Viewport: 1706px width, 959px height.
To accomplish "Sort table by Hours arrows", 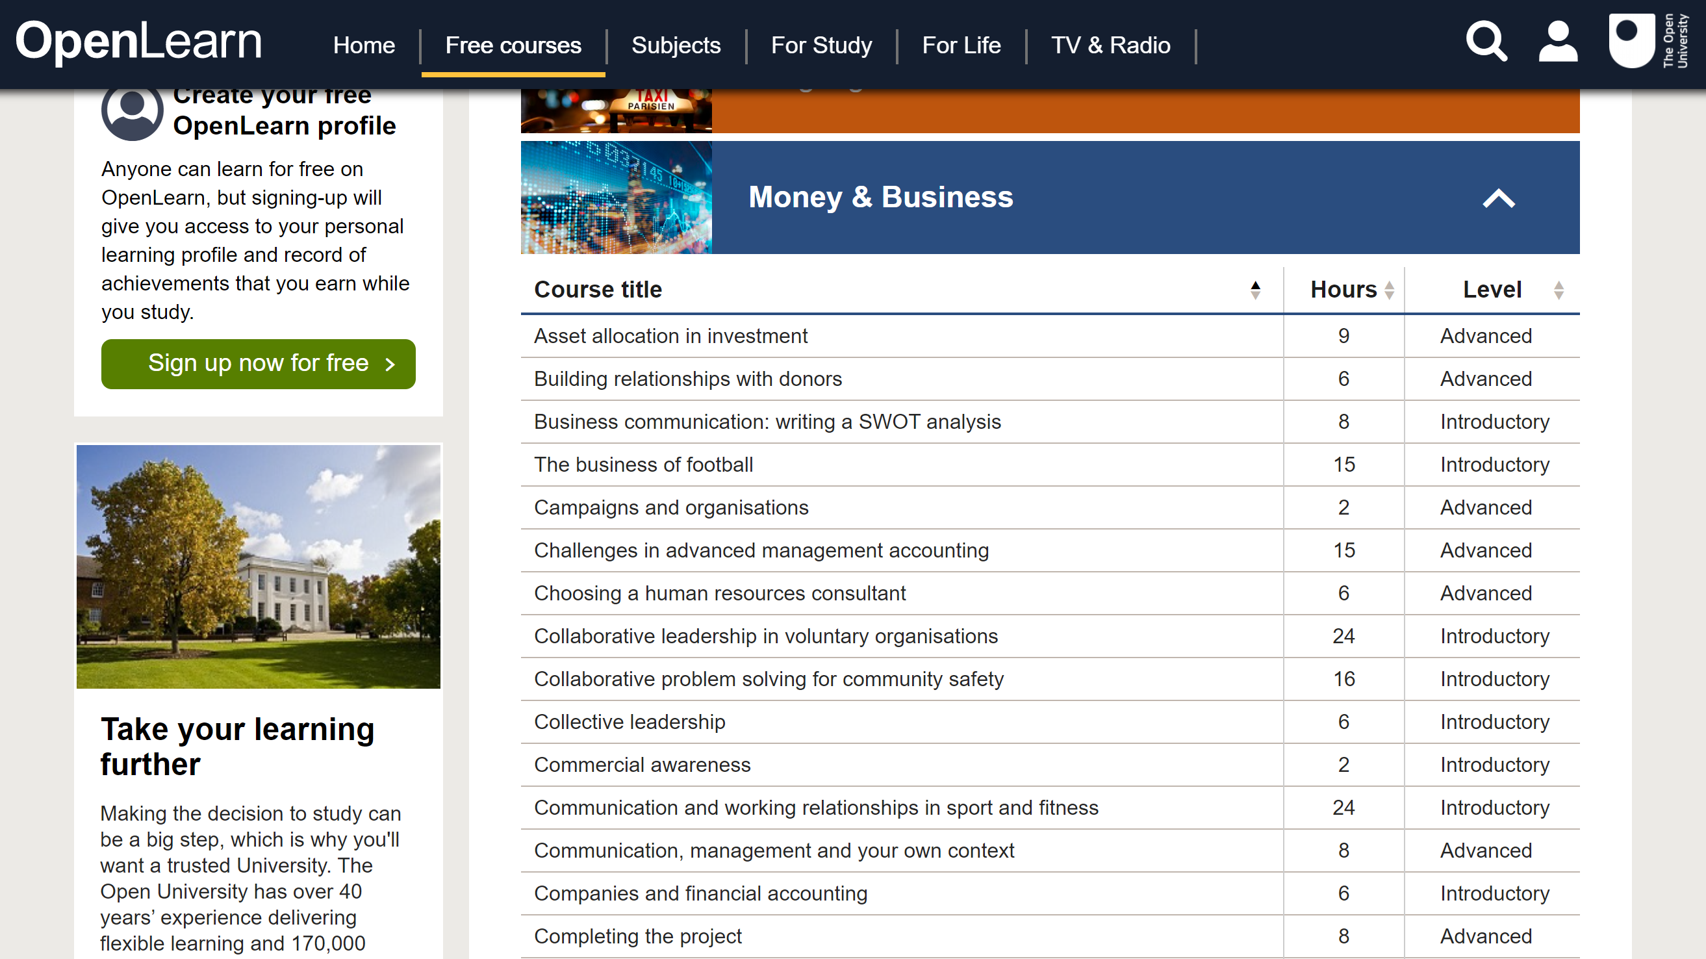I will pyautogui.click(x=1390, y=290).
